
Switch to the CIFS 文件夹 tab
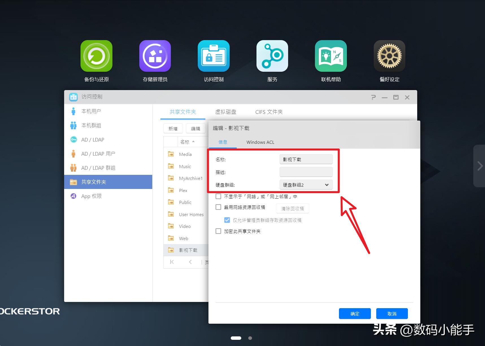[x=269, y=112]
